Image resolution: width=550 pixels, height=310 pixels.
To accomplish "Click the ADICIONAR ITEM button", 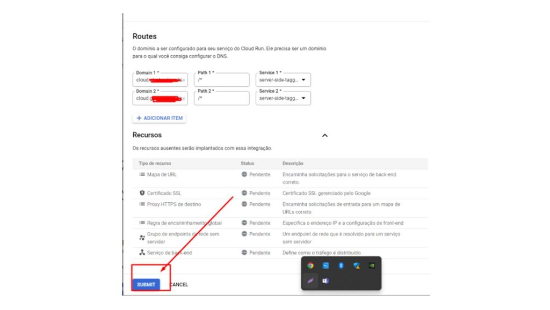I will coord(159,118).
